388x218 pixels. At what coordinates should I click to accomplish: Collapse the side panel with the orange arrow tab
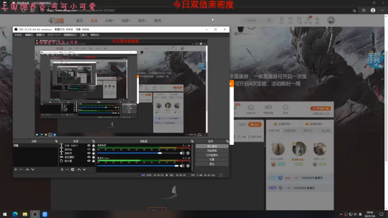point(232,84)
